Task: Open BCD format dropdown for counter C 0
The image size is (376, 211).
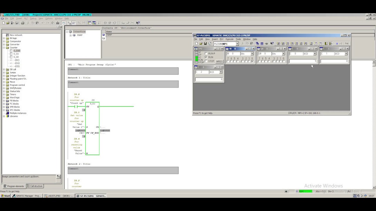Action: [315, 54]
